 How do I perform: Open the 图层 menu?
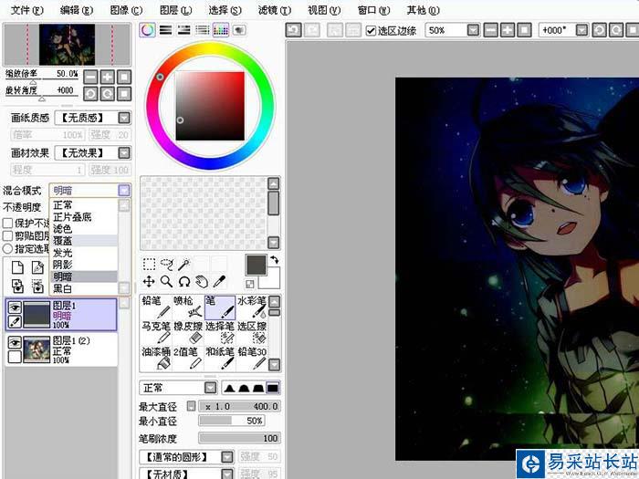click(x=175, y=10)
